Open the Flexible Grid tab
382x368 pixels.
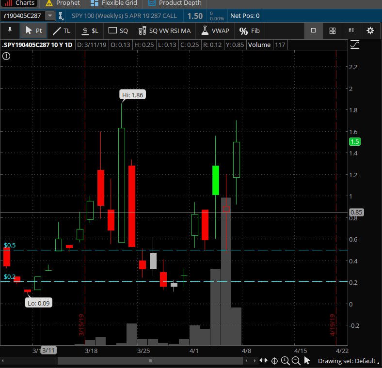pyautogui.click(x=114, y=3)
